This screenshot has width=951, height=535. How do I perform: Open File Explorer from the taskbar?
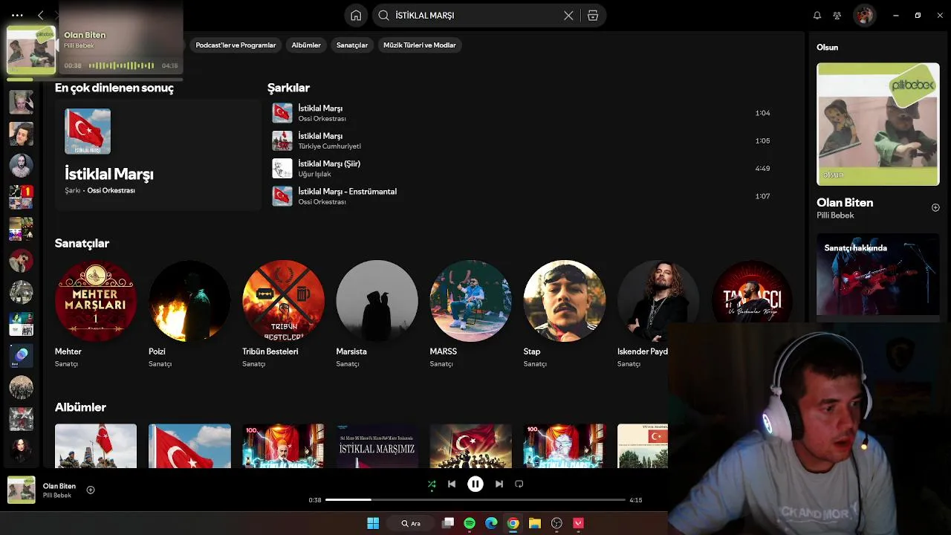point(534,523)
